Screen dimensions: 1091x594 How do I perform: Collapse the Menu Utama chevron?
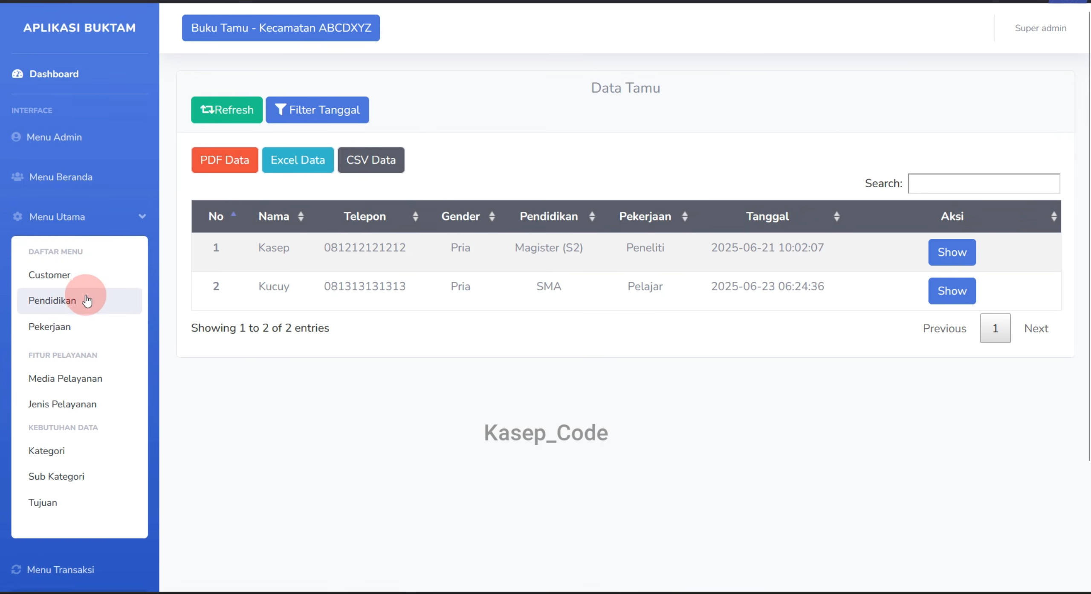142,217
